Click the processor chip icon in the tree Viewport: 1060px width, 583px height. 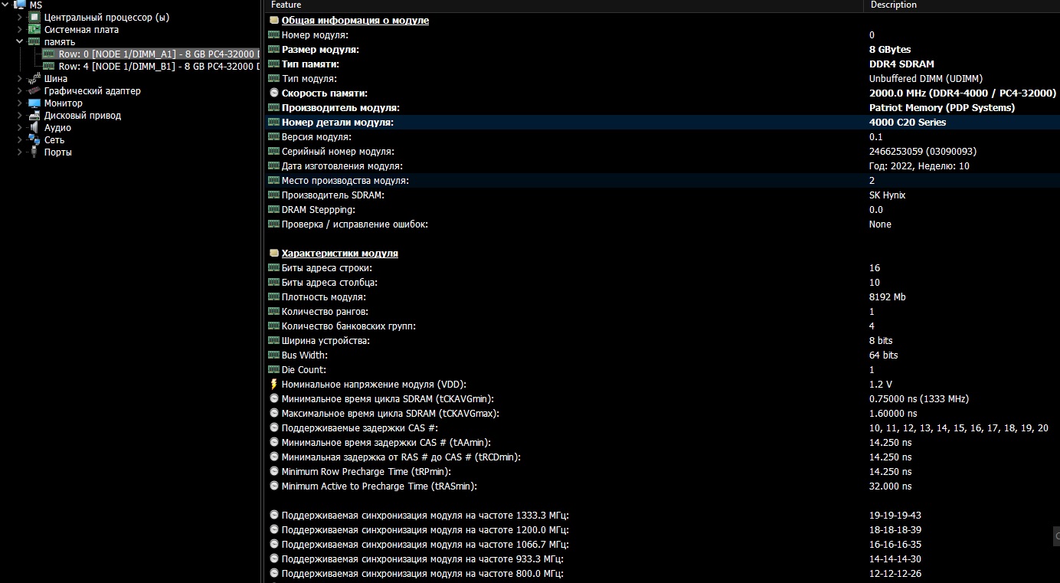(34, 17)
